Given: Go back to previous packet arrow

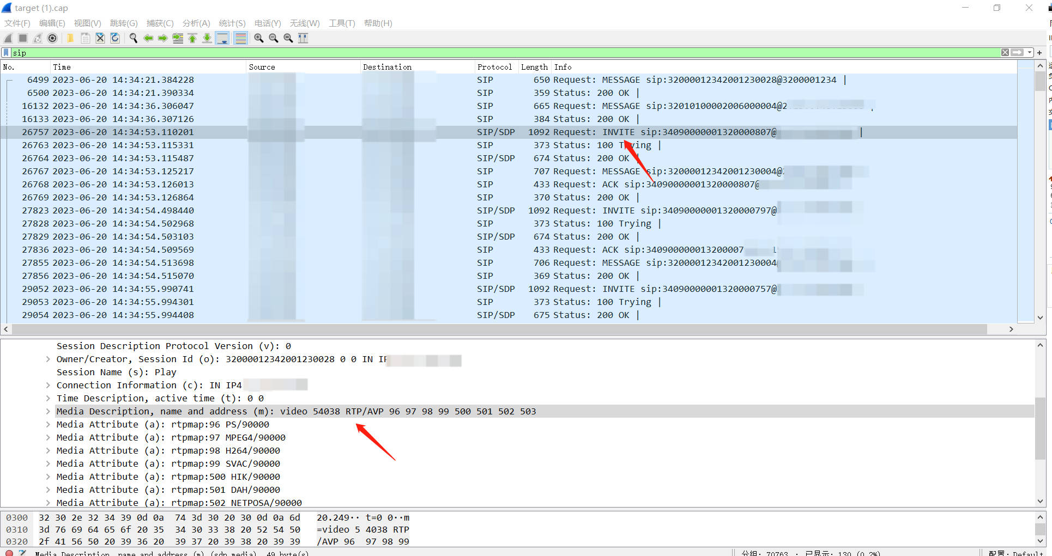Looking at the screenshot, I should pyautogui.click(x=148, y=38).
